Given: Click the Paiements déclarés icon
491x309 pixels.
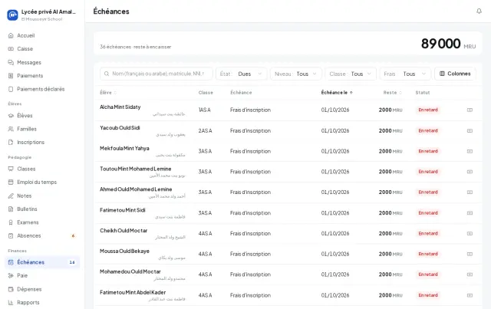Looking at the screenshot, I should 11,89.
